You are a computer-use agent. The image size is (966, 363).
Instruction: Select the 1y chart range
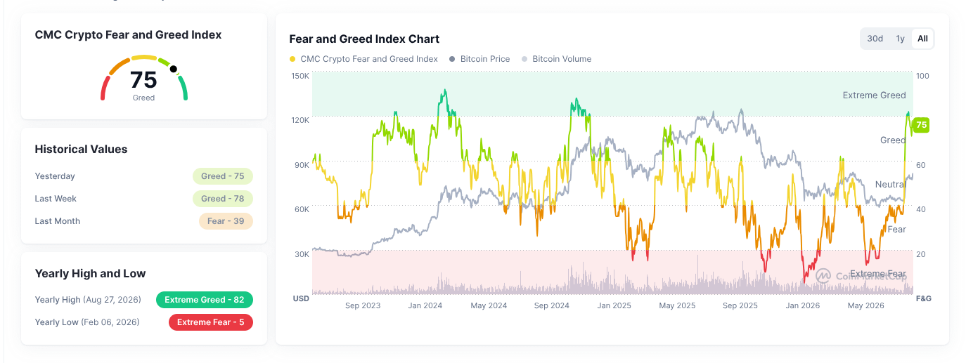pyautogui.click(x=900, y=39)
